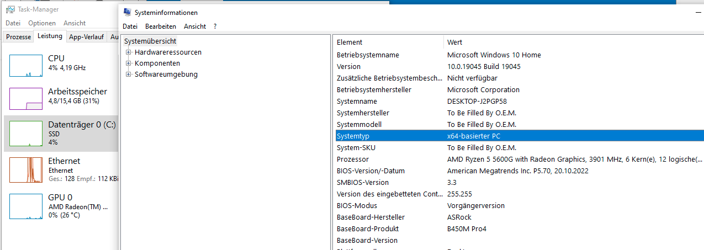704x250 pixels.
Task: Select Softwareumgebung tree label
Action: [166, 74]
